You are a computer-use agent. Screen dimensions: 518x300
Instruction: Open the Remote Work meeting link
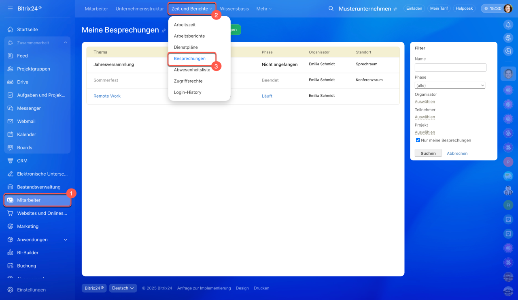pyautogui.click(x=107, y=96)
